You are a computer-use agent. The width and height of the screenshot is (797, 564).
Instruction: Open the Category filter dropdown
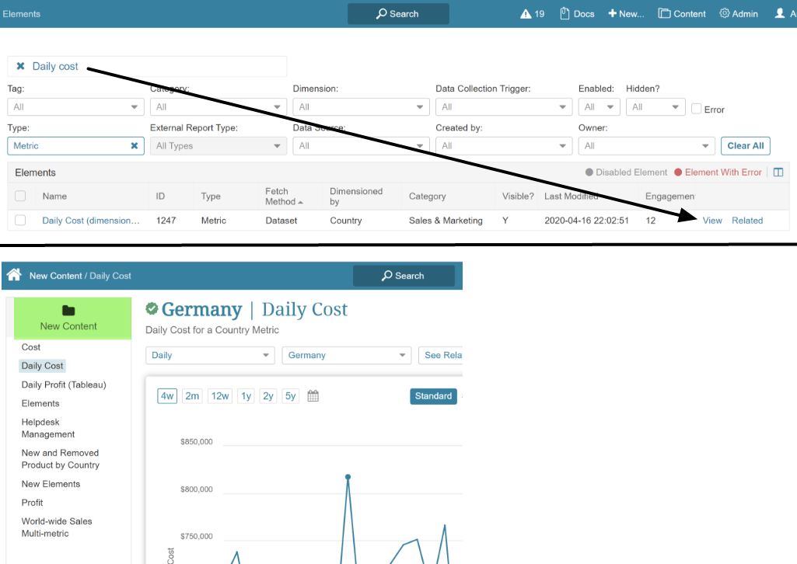coord(218,107)
